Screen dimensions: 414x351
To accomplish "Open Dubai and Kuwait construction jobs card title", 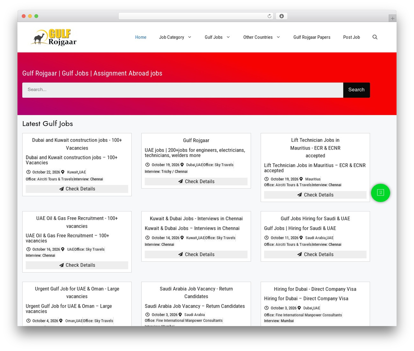I will click(x=77, y=144).
